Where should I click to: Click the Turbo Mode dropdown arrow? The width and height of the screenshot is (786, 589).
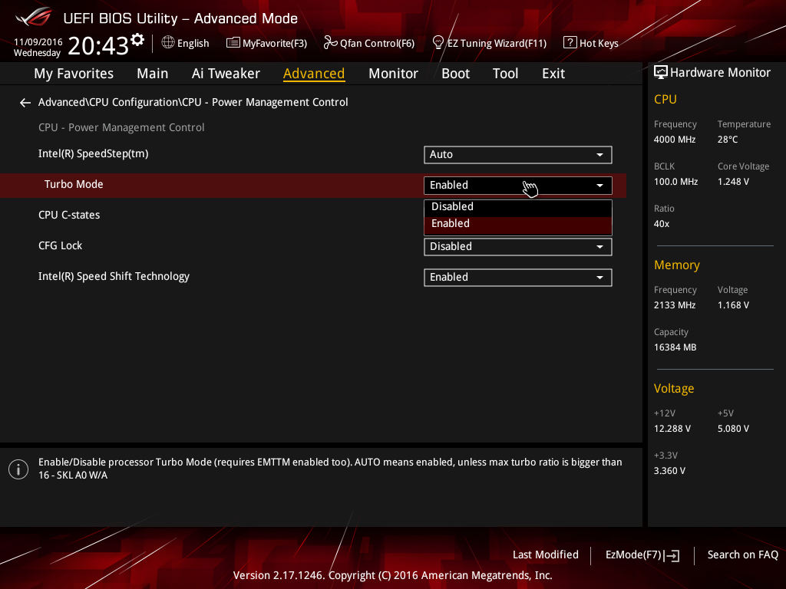click(x=599, y=186)
